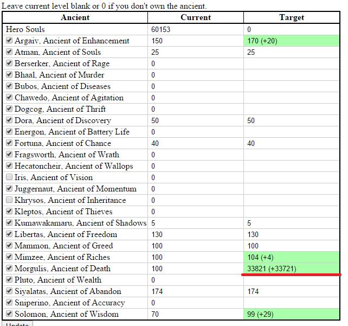
Task: Toggle Kumawakamaru, Ancient of Shadows checkbox
Action: [9, 222]
